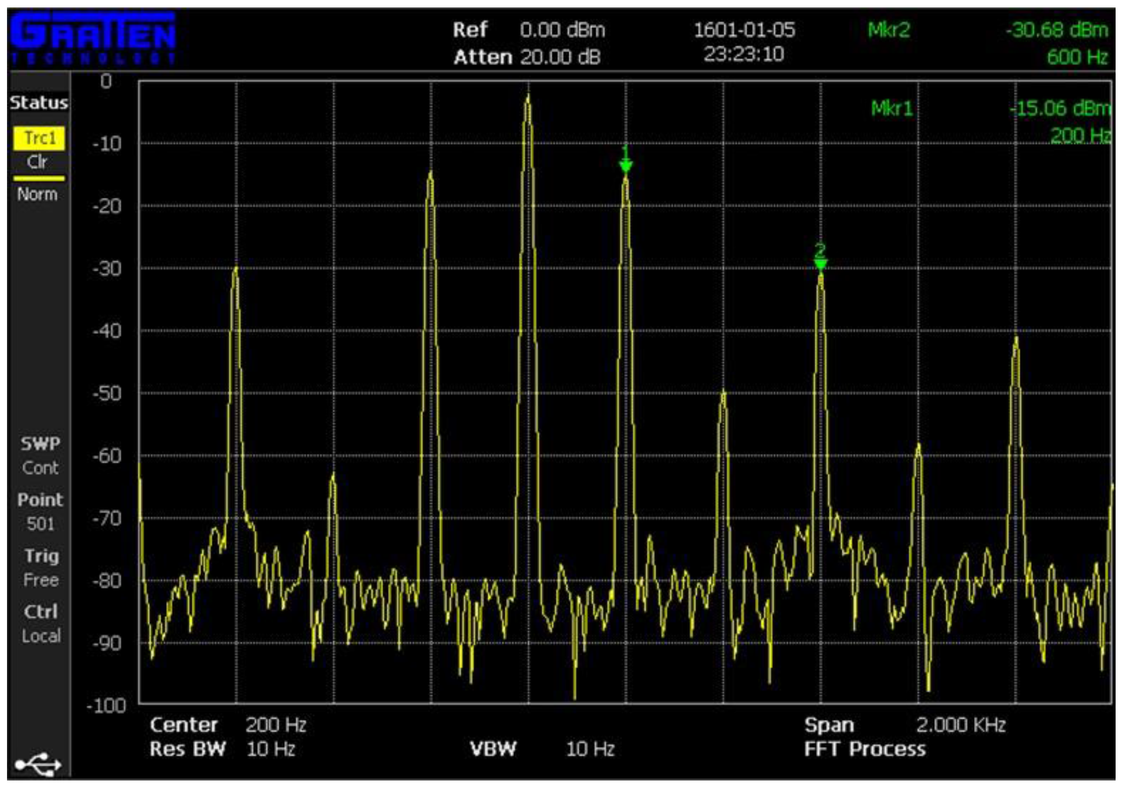Image resolution: width=1127 pixels, height=791 pixels.
Task: Click the Norm detector status label
Action: point(37,194)
